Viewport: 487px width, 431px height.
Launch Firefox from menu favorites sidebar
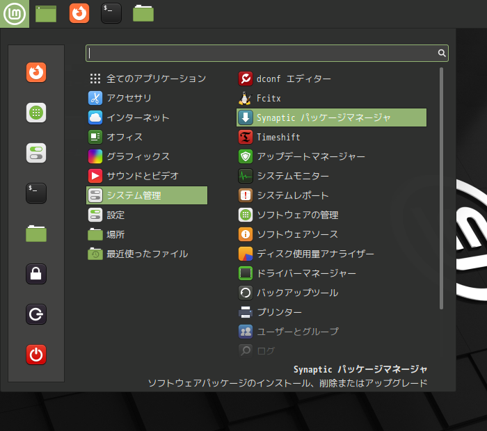(x=36, y=72)
